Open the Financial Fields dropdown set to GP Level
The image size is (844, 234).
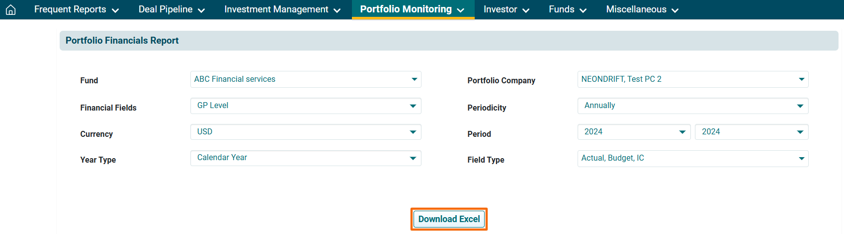point(305,106)
